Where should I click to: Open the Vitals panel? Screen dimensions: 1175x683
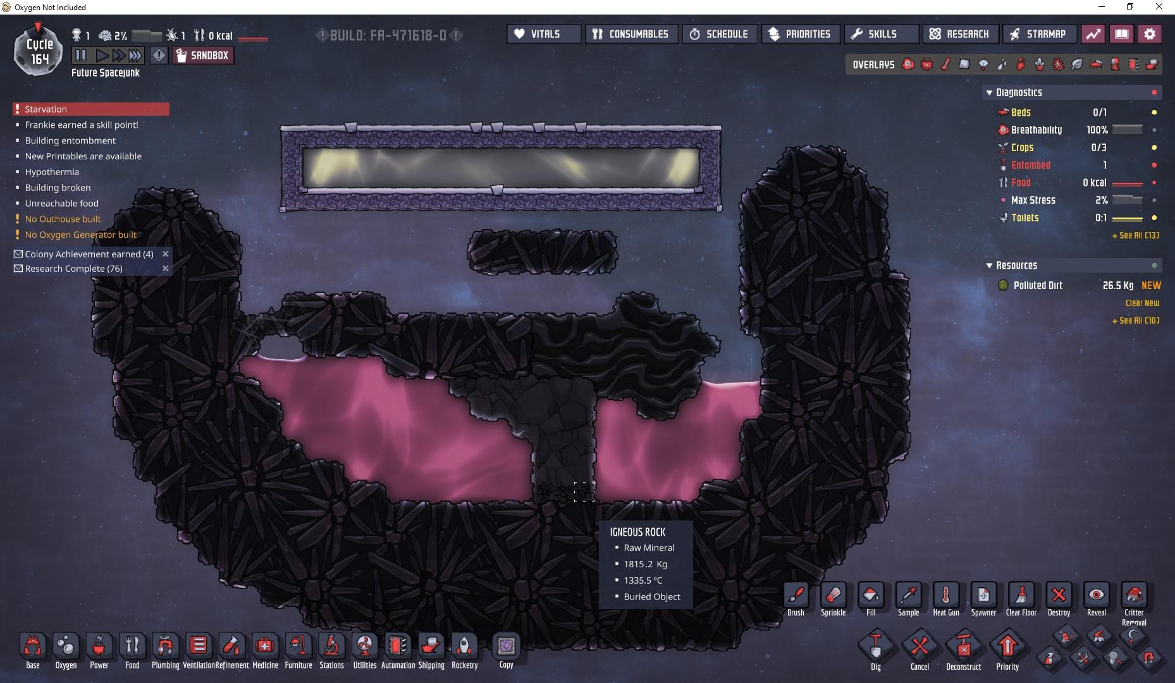(544, 34)
